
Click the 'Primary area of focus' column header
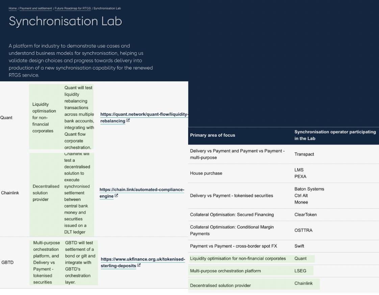212,135
